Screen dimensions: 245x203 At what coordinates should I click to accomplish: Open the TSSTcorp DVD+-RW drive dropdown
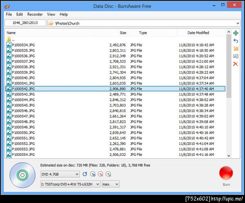[x=70, y=184]
